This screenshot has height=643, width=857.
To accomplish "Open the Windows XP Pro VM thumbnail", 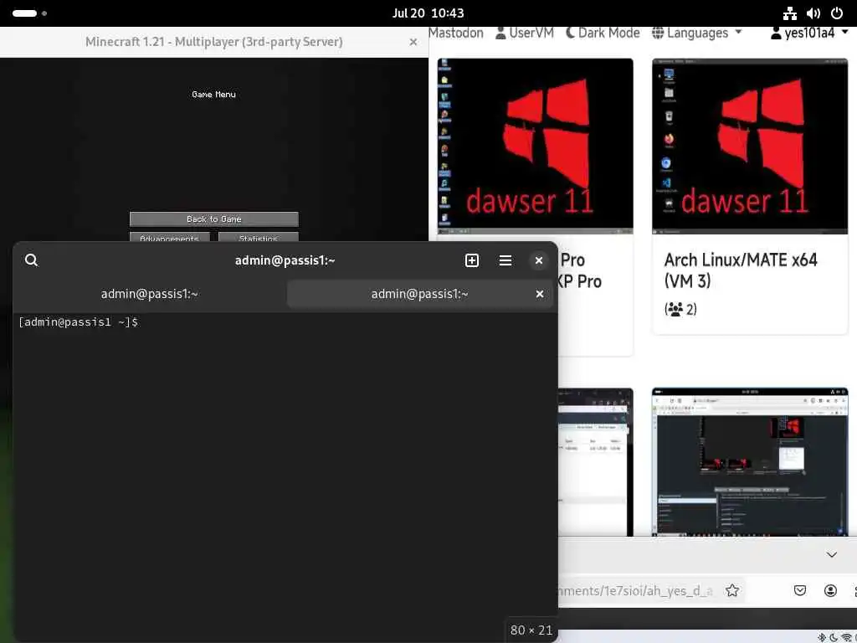I will [535, 146].
